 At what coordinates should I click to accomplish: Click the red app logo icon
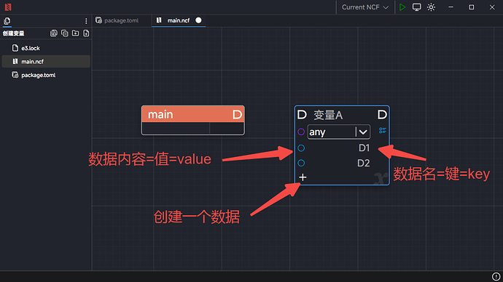click(8, 7)
